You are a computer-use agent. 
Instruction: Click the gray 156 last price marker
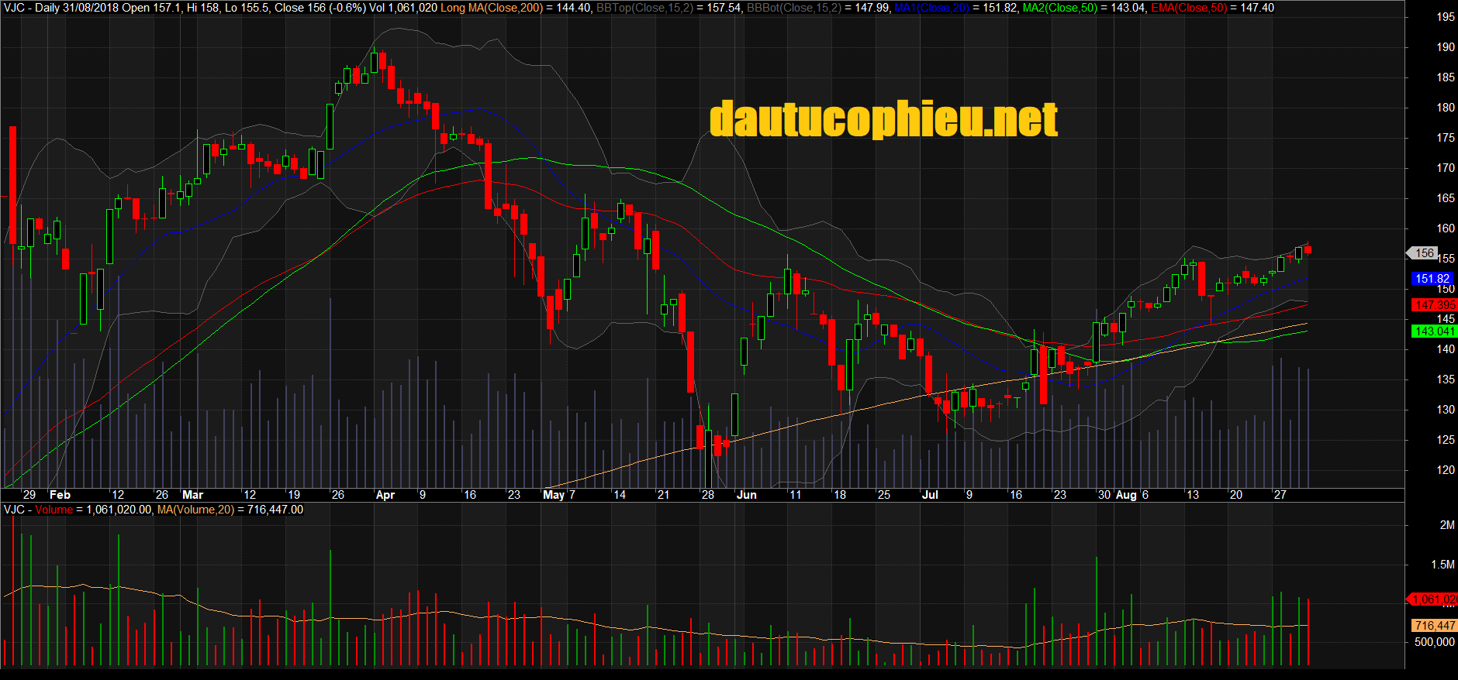click(1424, 253)
